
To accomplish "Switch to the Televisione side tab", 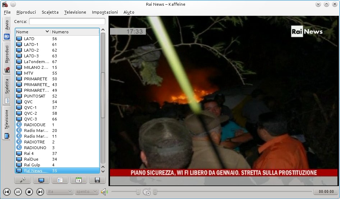I will click(6, 123).
